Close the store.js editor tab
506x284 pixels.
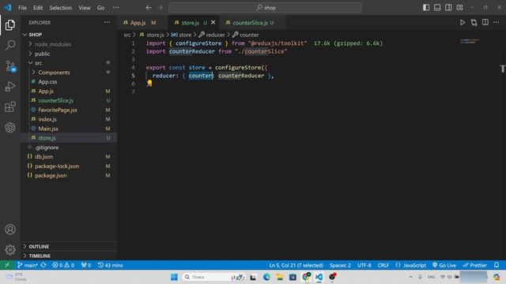[213, 22]
